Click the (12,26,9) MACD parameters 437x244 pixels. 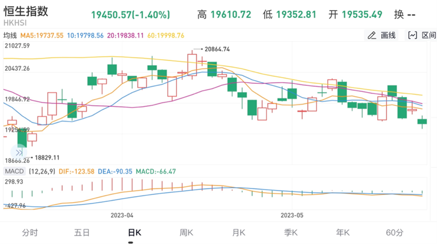click(x=42, y=171)
